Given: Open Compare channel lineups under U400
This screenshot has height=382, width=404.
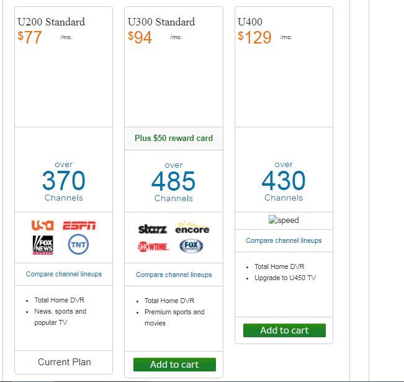Looking at the screenshot, I should tap(284, 240).
